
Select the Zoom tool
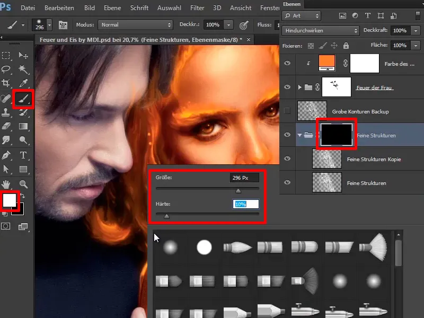point(23,184)
